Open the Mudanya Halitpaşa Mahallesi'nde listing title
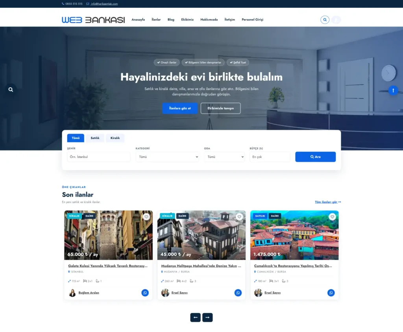 (x=201, y=266)
